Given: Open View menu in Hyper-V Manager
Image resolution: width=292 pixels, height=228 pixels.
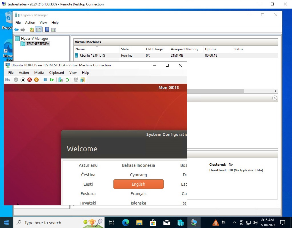Looking at the screenshot, I should coord(43,23).
